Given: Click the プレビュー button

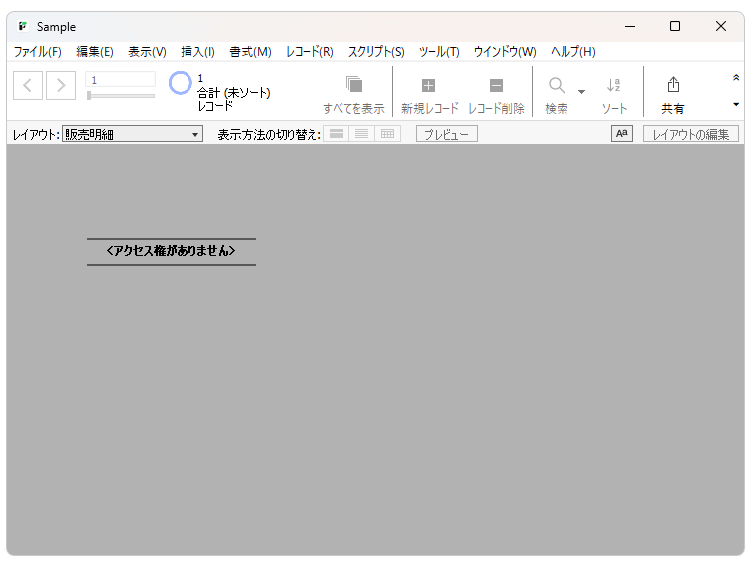Looking at the screenshot, I should (447, 134).
